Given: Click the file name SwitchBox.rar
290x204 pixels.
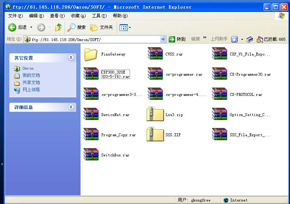Looking at the screenshot, I should click(115, 155).
